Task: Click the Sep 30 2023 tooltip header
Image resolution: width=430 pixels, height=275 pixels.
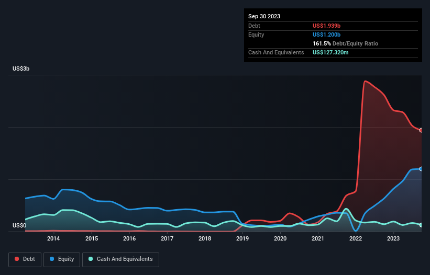Action: click(264, 16)
